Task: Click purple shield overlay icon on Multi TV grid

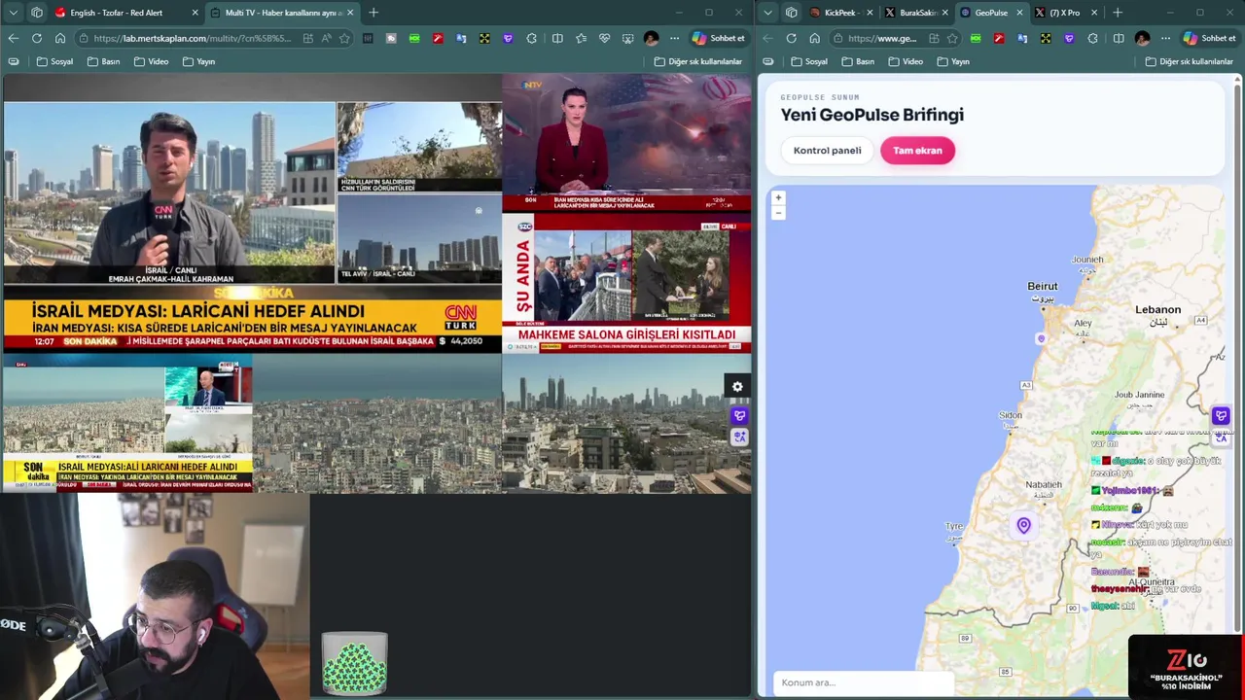Action: [739, 415]
